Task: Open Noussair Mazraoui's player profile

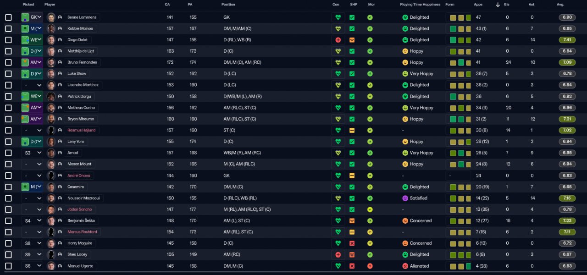Action: click(83, 198)
